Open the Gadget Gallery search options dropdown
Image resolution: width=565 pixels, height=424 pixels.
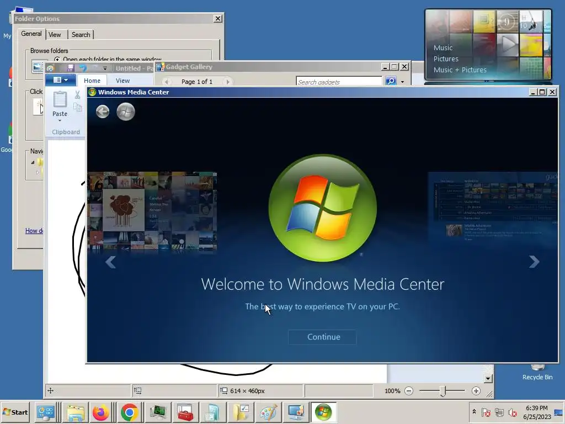point(402,82)
